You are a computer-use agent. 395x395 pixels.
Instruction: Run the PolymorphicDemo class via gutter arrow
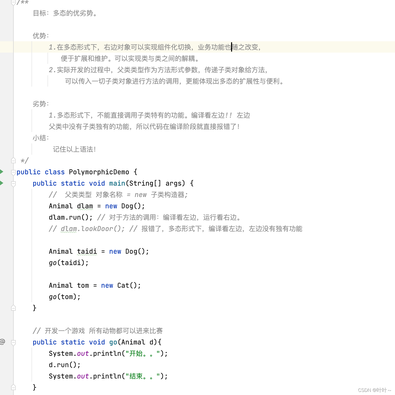click(x=2, y=172)
